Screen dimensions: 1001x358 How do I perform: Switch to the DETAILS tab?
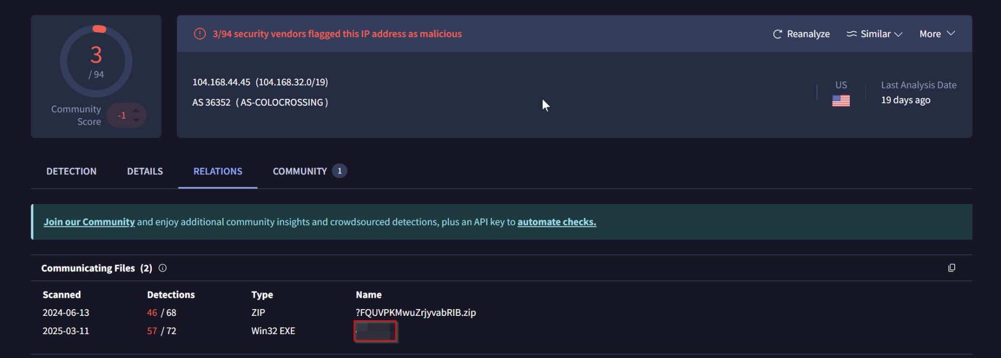click(145, 171)
